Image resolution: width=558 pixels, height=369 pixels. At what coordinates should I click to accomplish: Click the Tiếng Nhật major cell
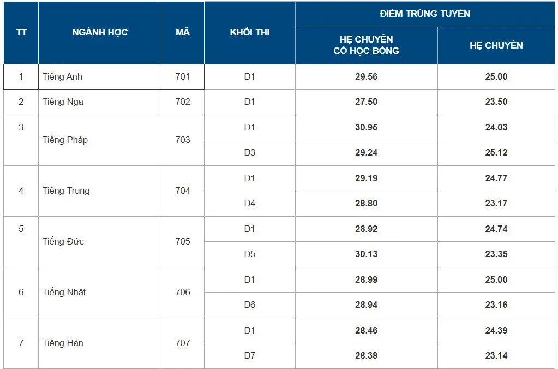tap(100, 293)
